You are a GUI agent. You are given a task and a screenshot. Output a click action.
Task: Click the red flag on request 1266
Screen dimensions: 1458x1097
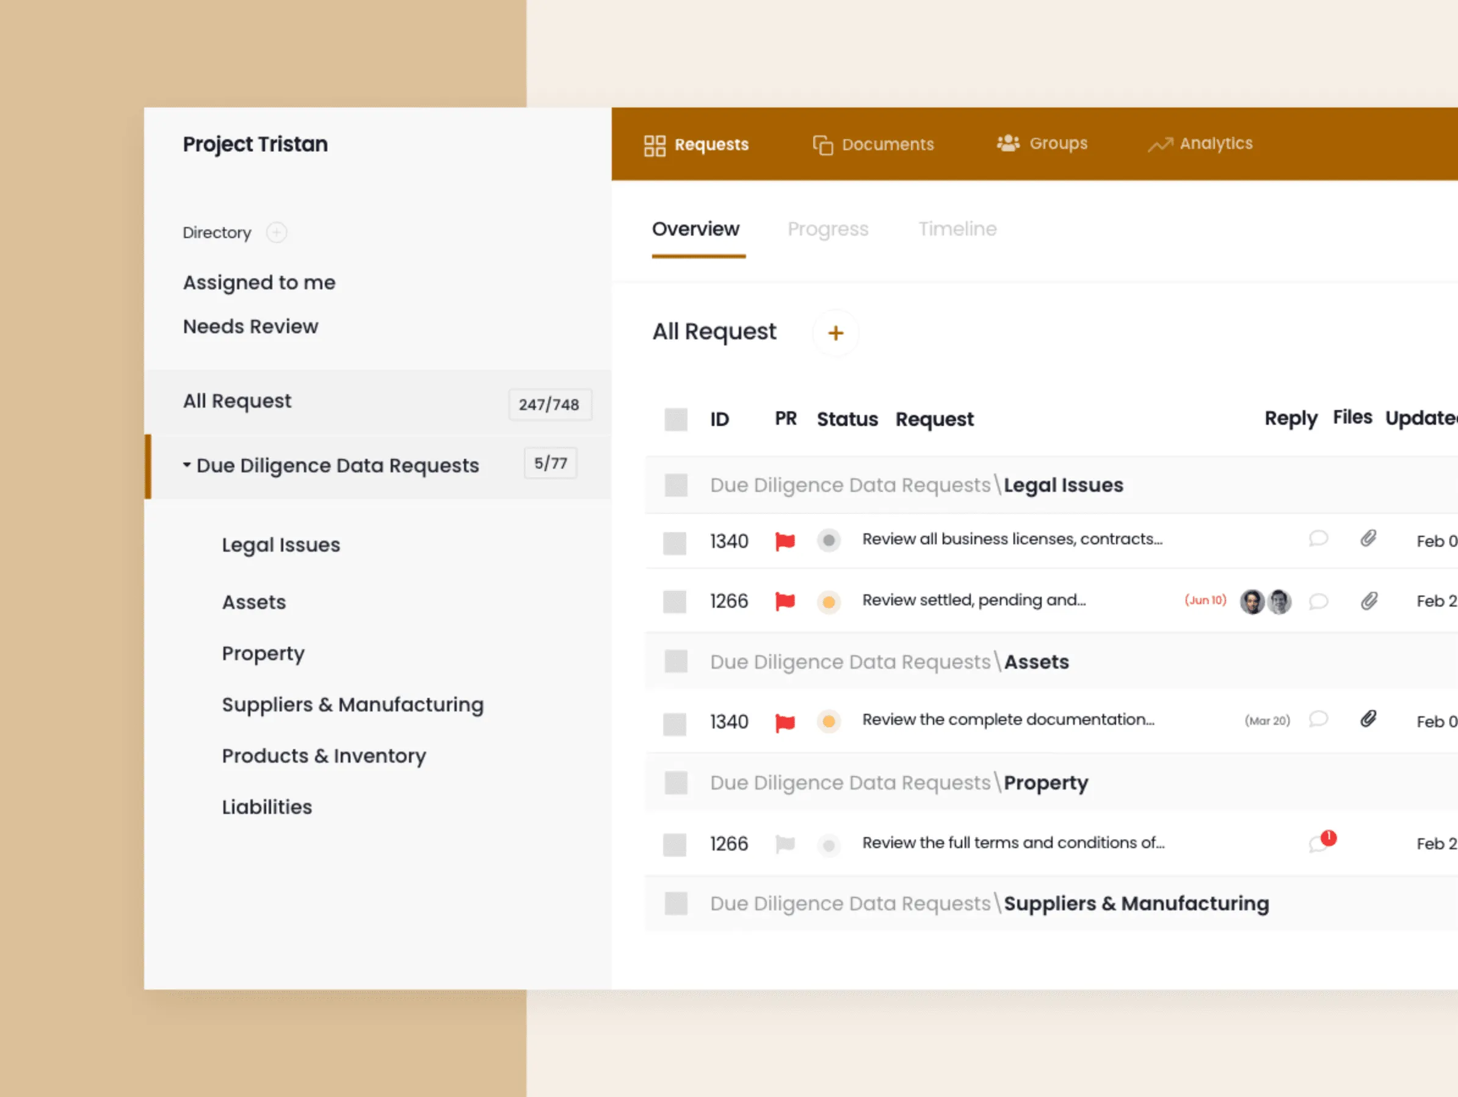point(785,601)
